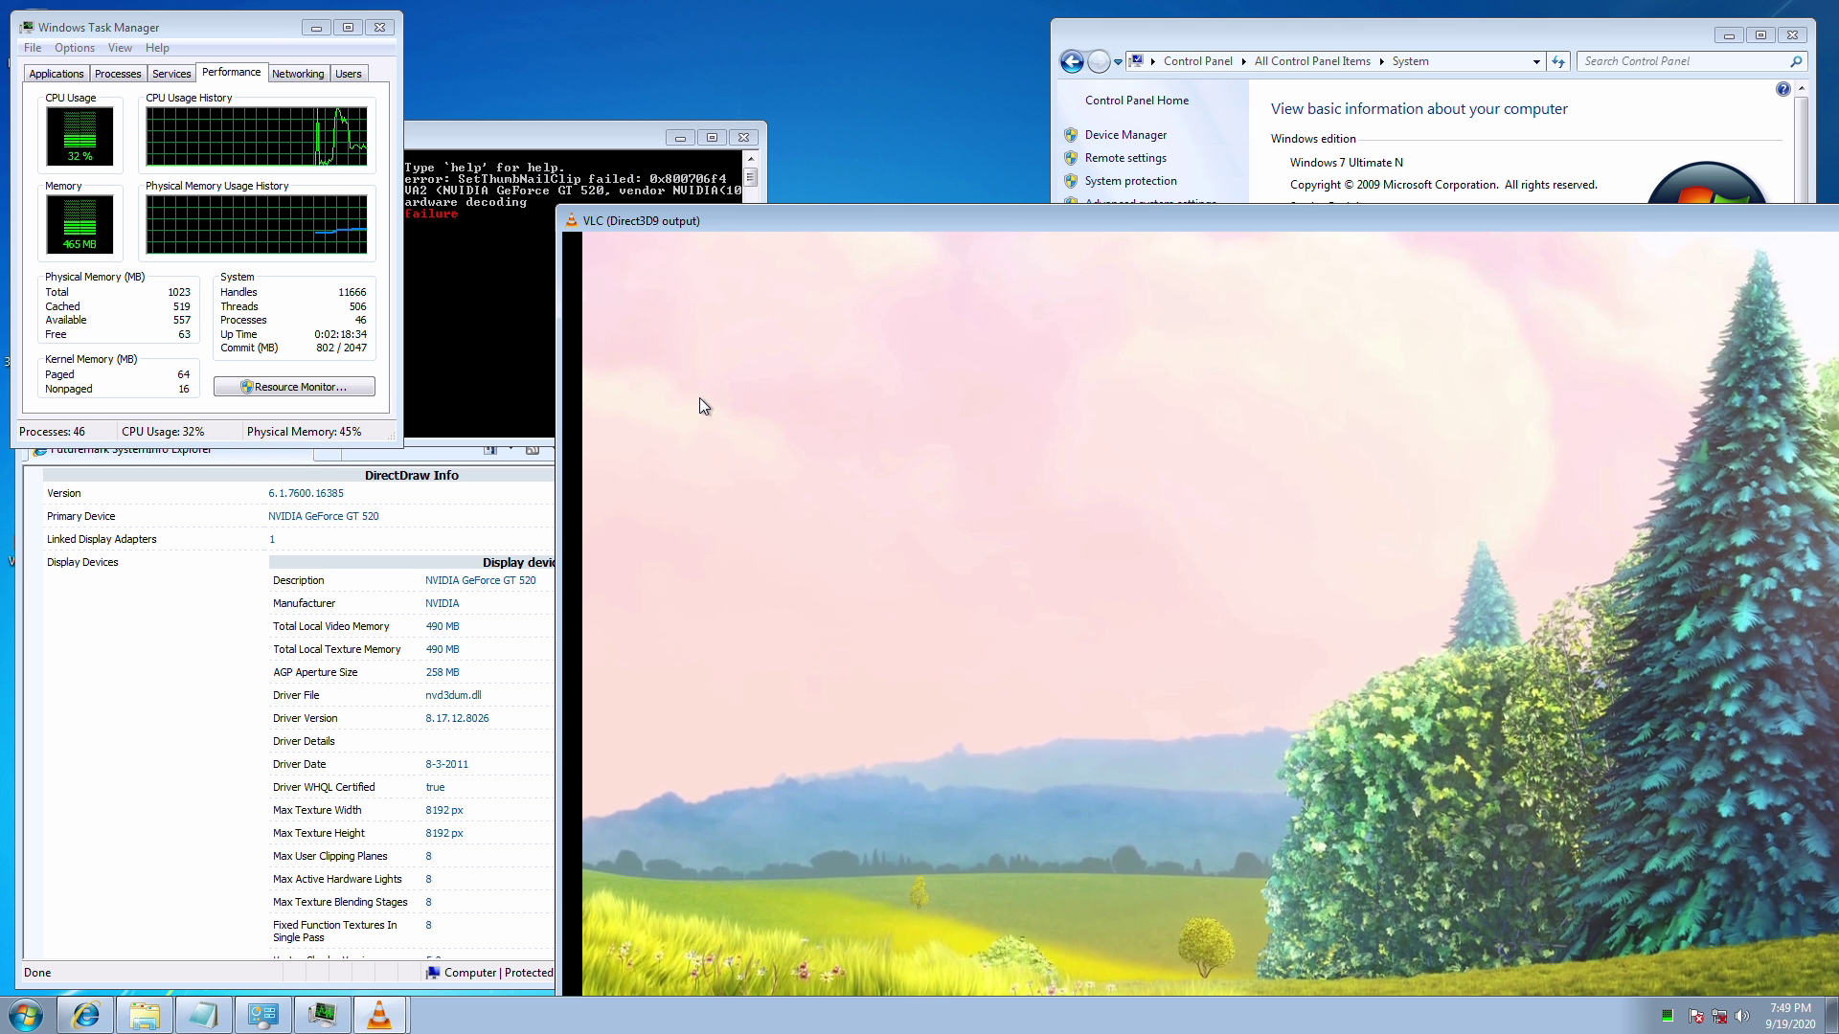Expand arrow after All Control Panel Items
Viewport: 1839px width, 1034px height.
coord(1381,61)
